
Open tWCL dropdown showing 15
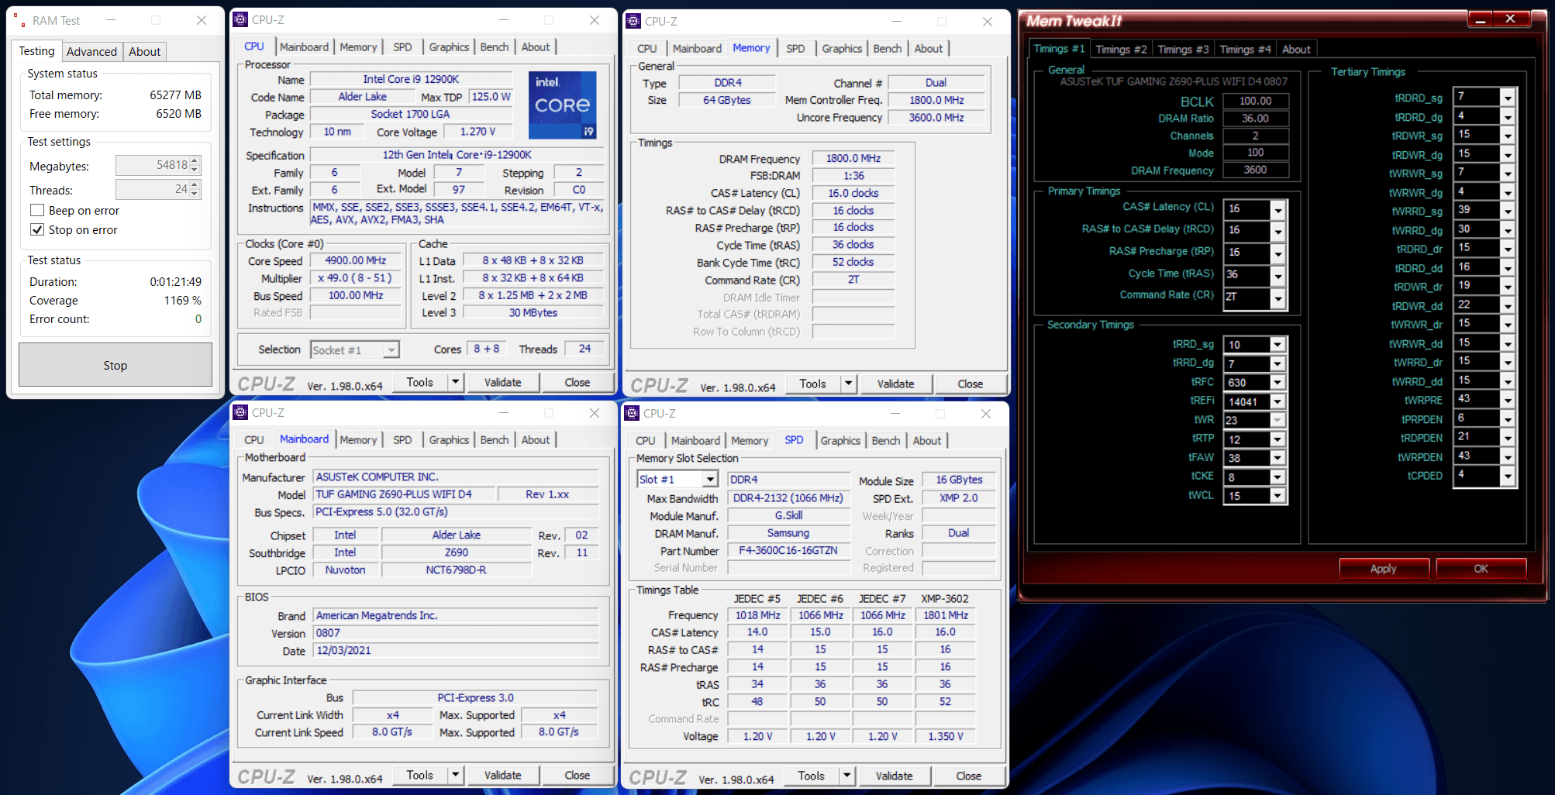(1277, 496)
